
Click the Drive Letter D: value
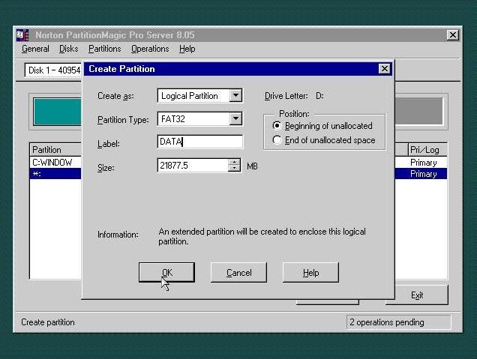(x=319, y=96)
